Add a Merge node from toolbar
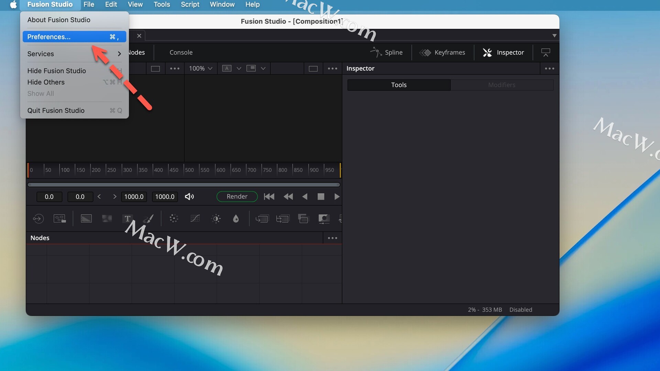Image resolution: width=660 pixels, height=371 pixels. click(262, 218)
